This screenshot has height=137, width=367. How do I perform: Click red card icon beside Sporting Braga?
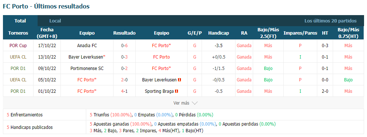tap(176, 91)
